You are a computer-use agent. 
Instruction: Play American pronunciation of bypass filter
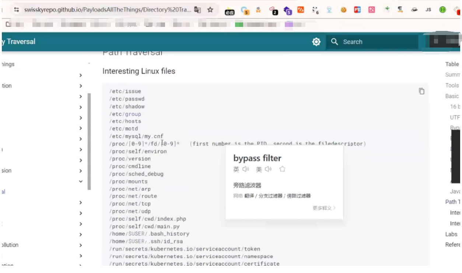point(268,169)
